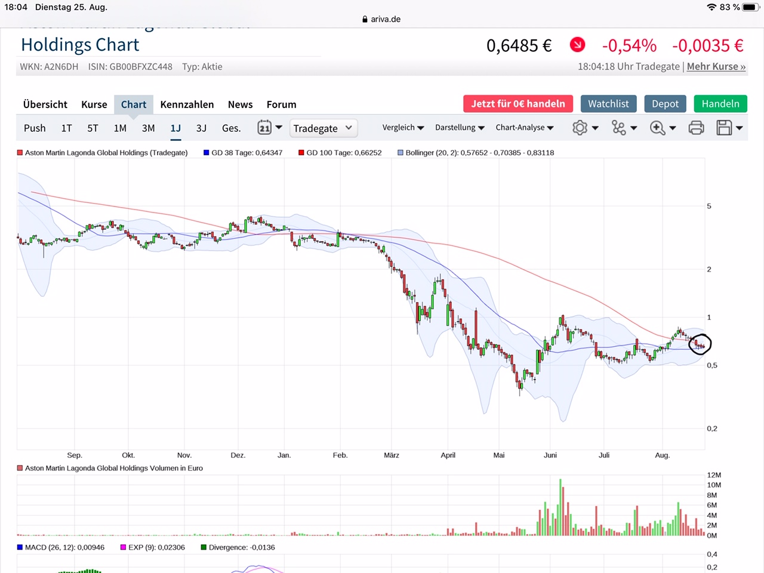Click the green Divergence legend swatch
This screenshot has width=764, height=573.
point(204,547)
